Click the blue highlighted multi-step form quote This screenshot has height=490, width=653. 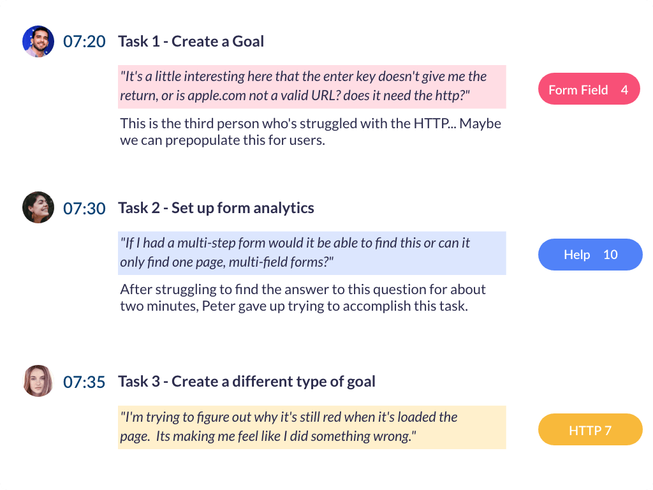pyautogui.click(x=312, y=253)
